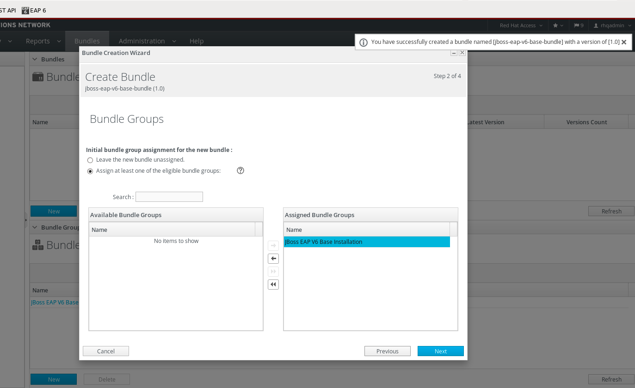Click the Bundles folder icon in heading
The width and height of the screenshot is (635, 388).
click(38, 77)
